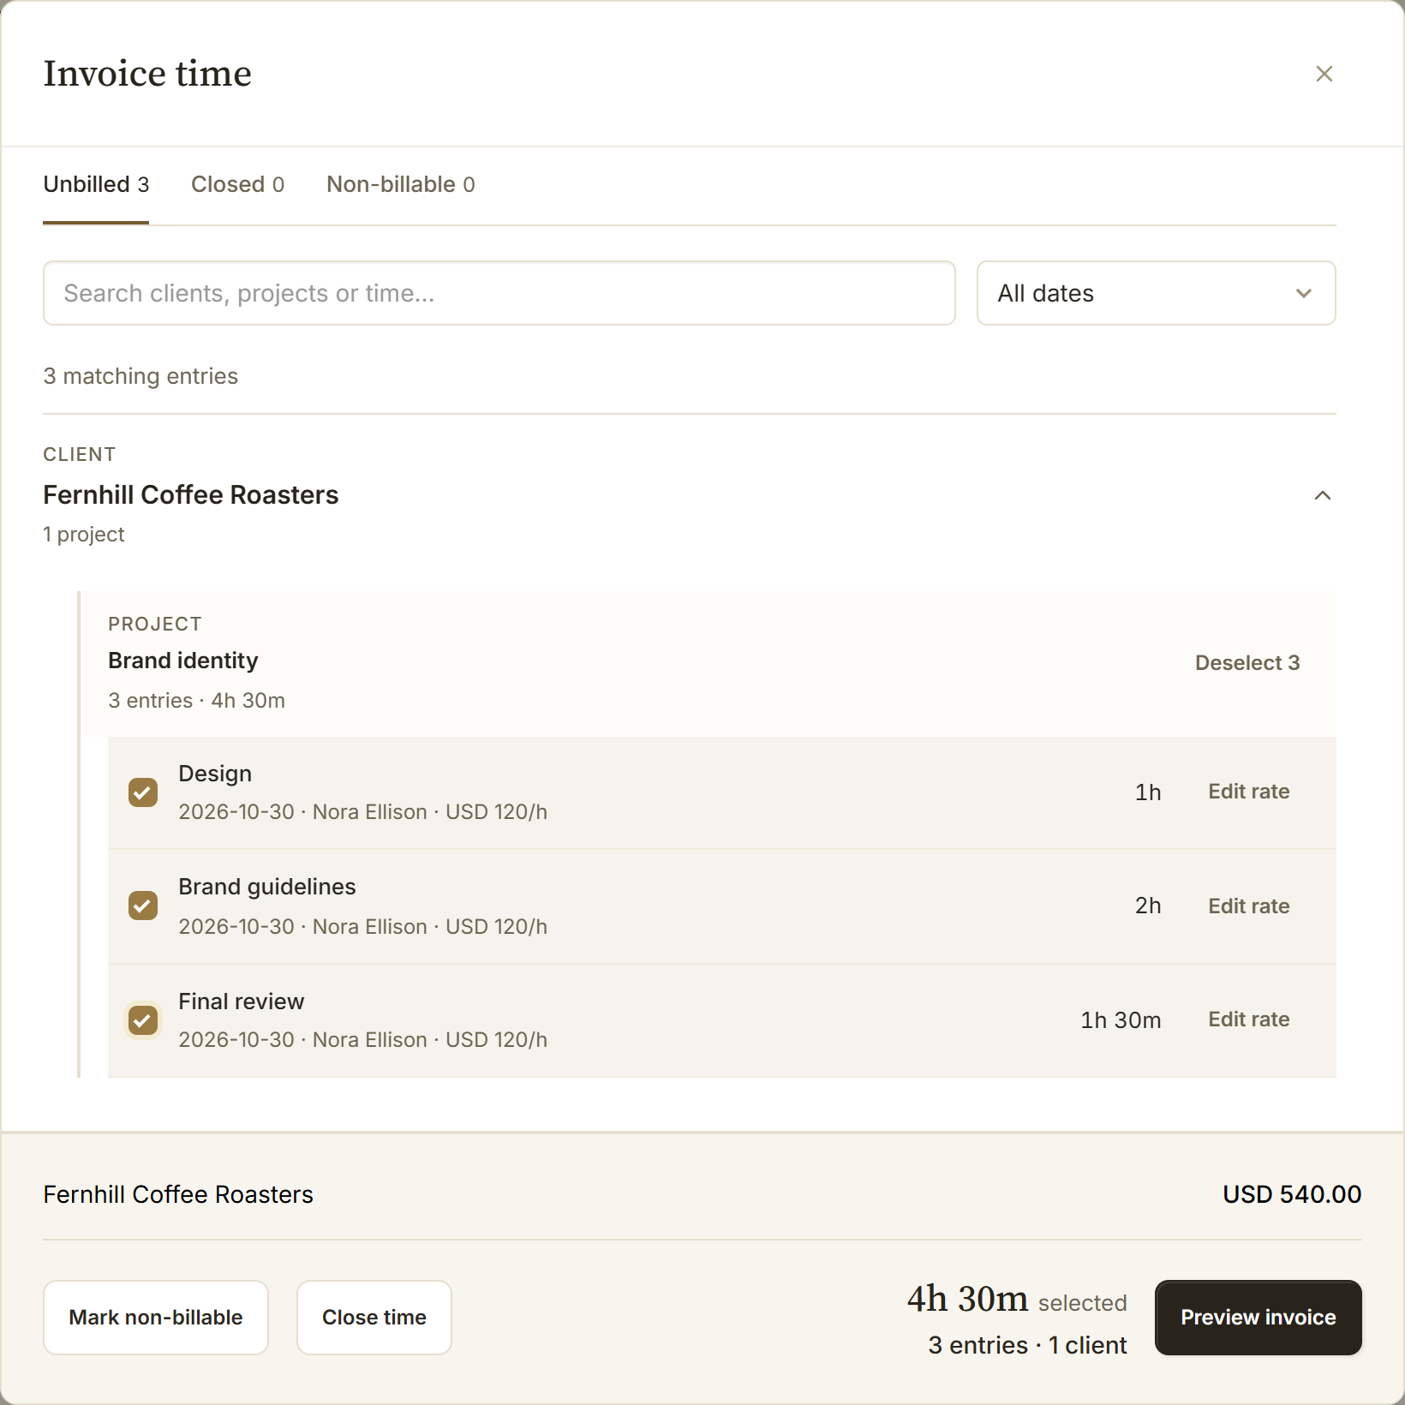Viewport: 1405px width, 1405px height.
Task: Uncheck the Final review entry checkbox
Action: click(x=143, y=1019)
